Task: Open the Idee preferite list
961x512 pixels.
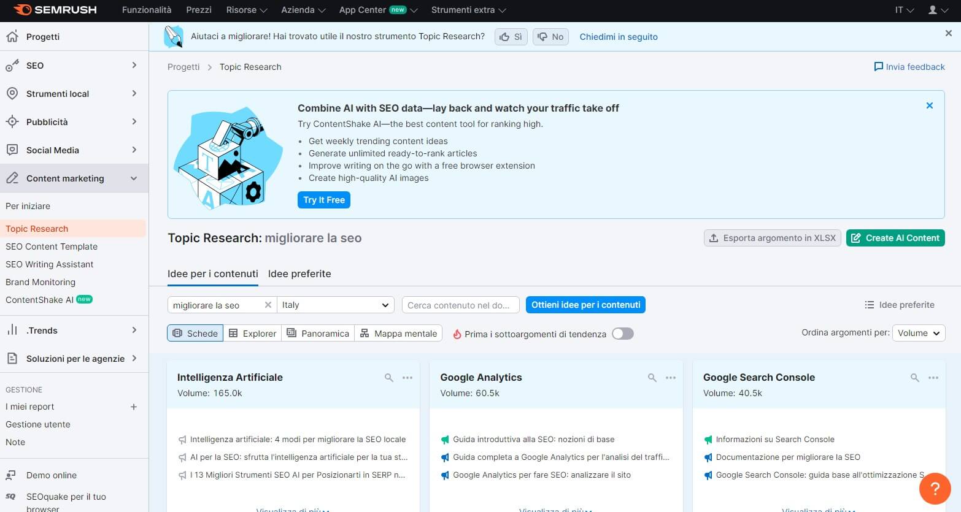Action: click(900, 305)
